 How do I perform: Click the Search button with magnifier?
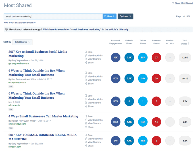[109, 16]
